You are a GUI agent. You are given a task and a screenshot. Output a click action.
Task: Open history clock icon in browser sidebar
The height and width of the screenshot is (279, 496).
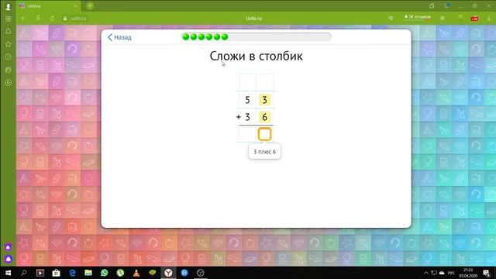tap(9, 57)
